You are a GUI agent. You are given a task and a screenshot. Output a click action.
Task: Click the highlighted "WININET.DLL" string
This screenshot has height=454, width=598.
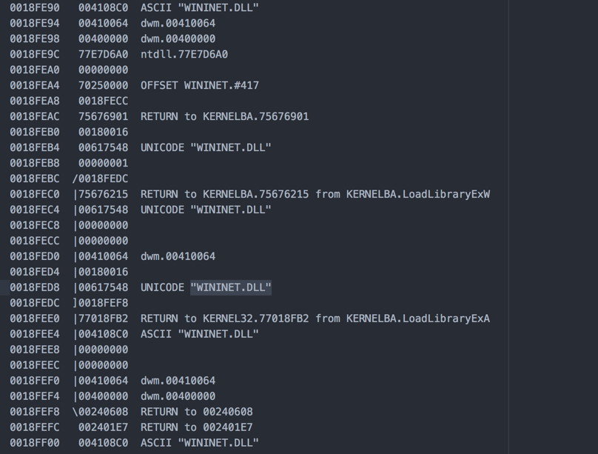click(x=231, y=287)
